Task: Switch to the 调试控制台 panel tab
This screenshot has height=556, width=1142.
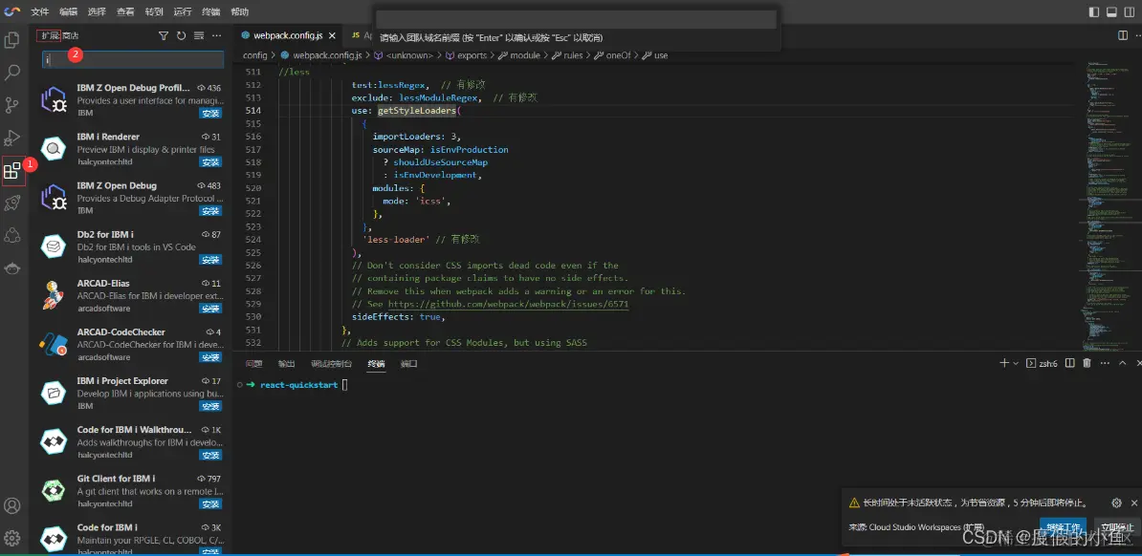Action: coord(331,363)
